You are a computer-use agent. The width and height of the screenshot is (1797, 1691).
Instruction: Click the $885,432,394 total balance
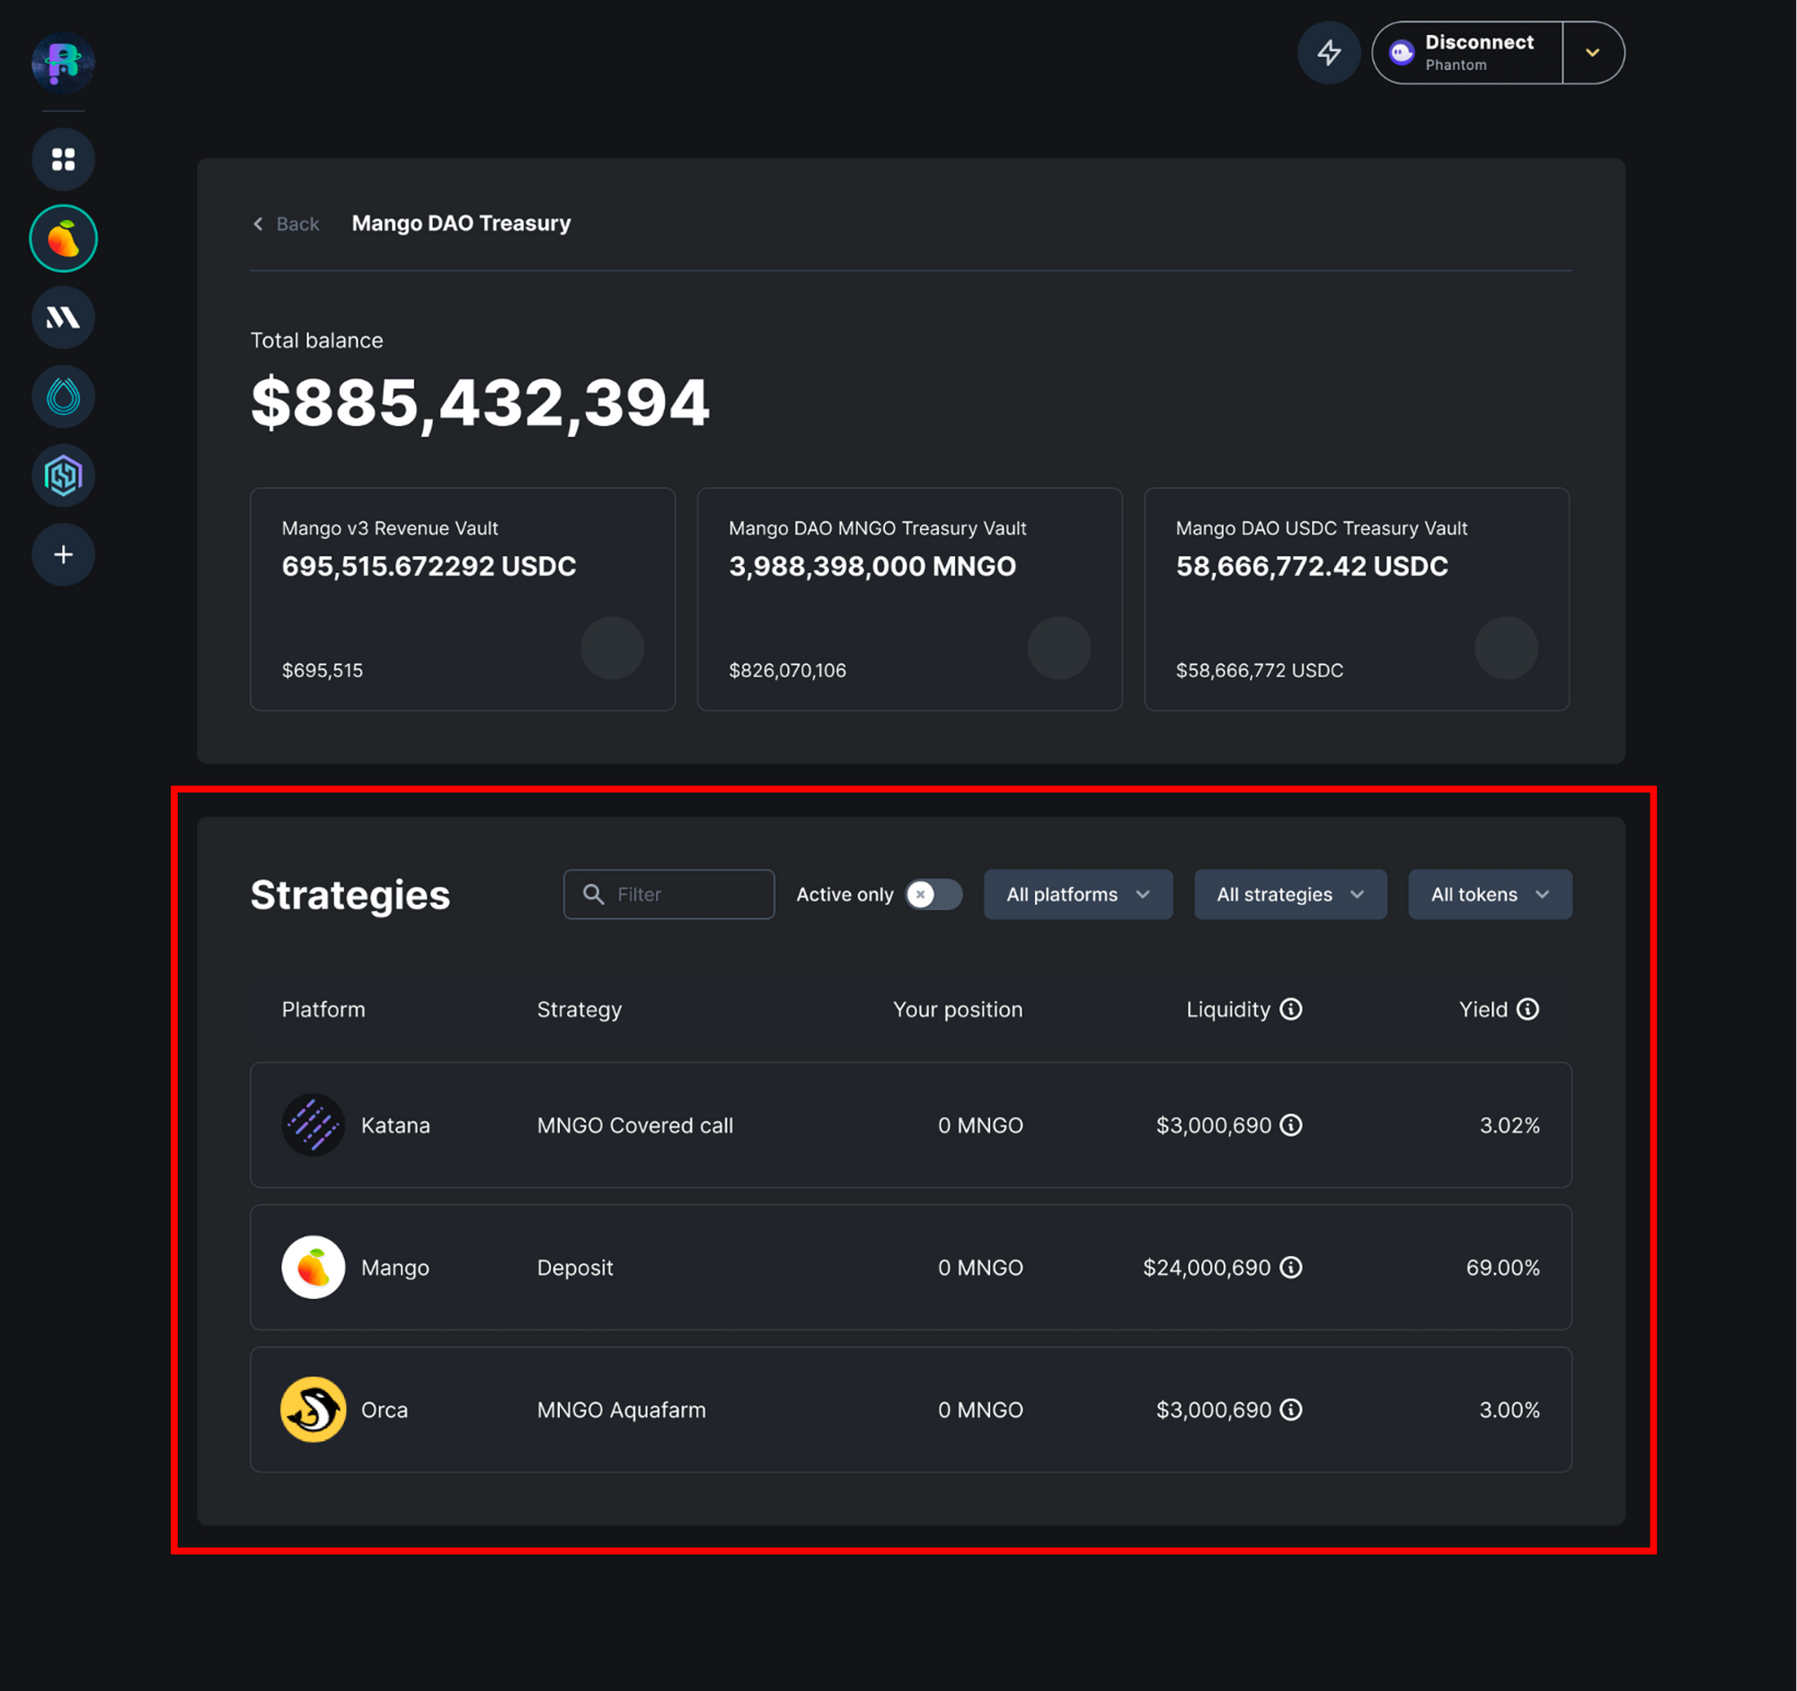(480, 403)
